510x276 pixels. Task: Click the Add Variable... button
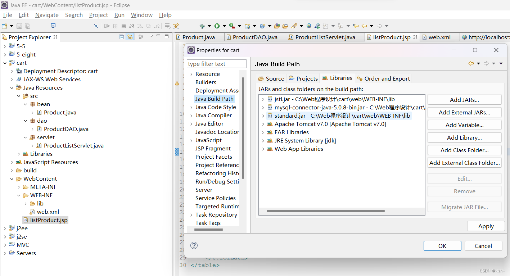[x=464, y=125]
